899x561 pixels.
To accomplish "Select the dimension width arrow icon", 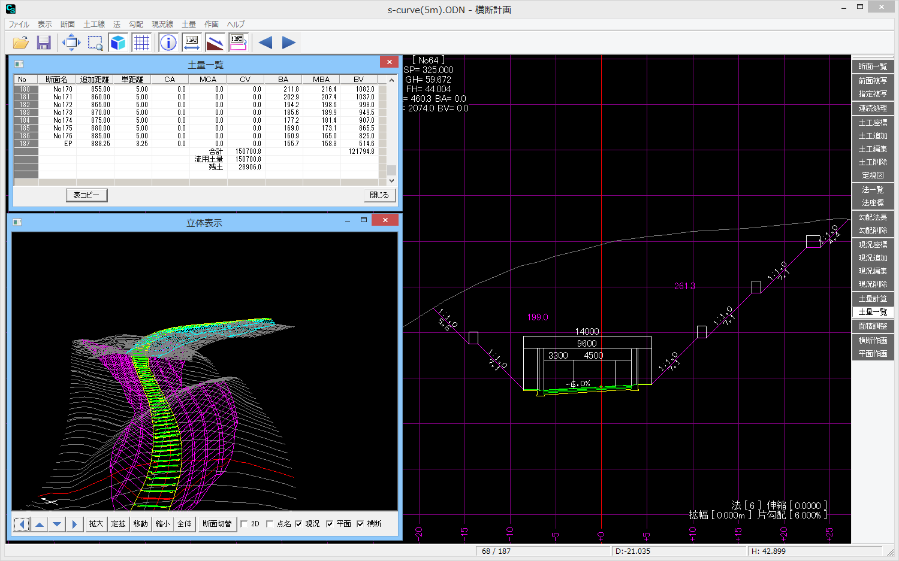I will (192, 43).
